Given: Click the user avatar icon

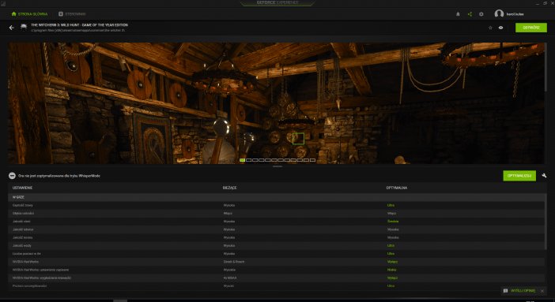Looking at the screenshot, I should 499,13.
